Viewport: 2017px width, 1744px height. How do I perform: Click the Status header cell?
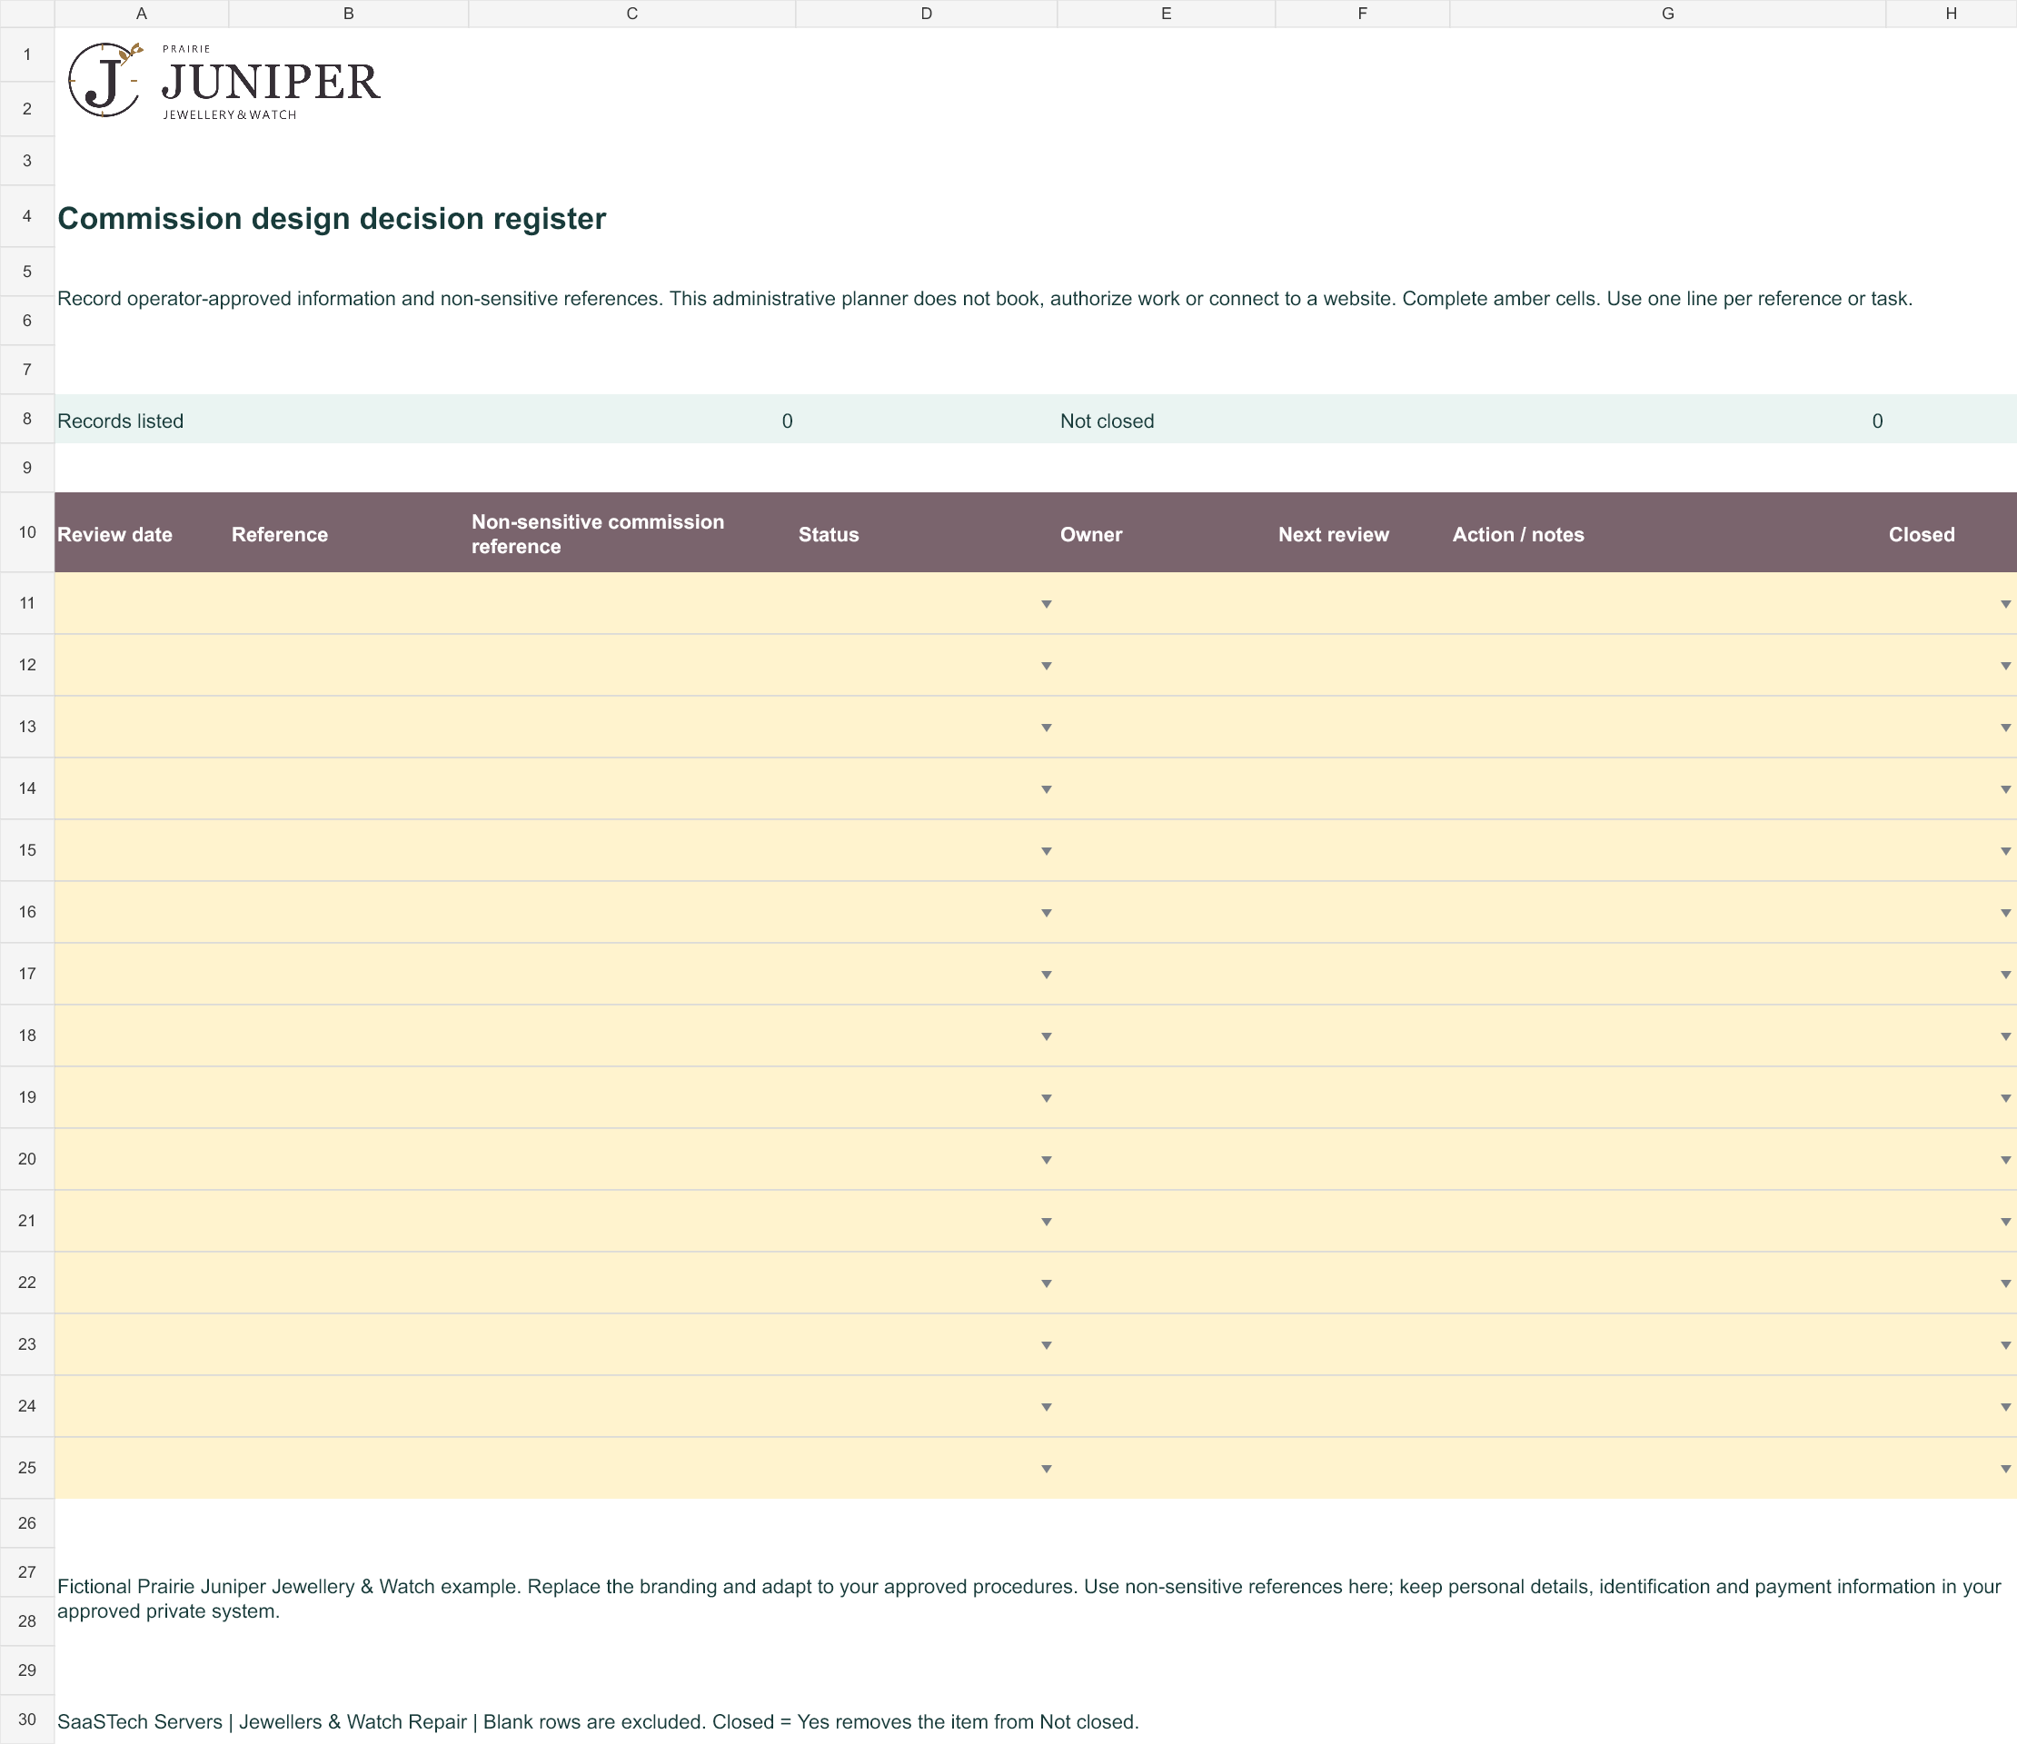(x=926, y=533)
